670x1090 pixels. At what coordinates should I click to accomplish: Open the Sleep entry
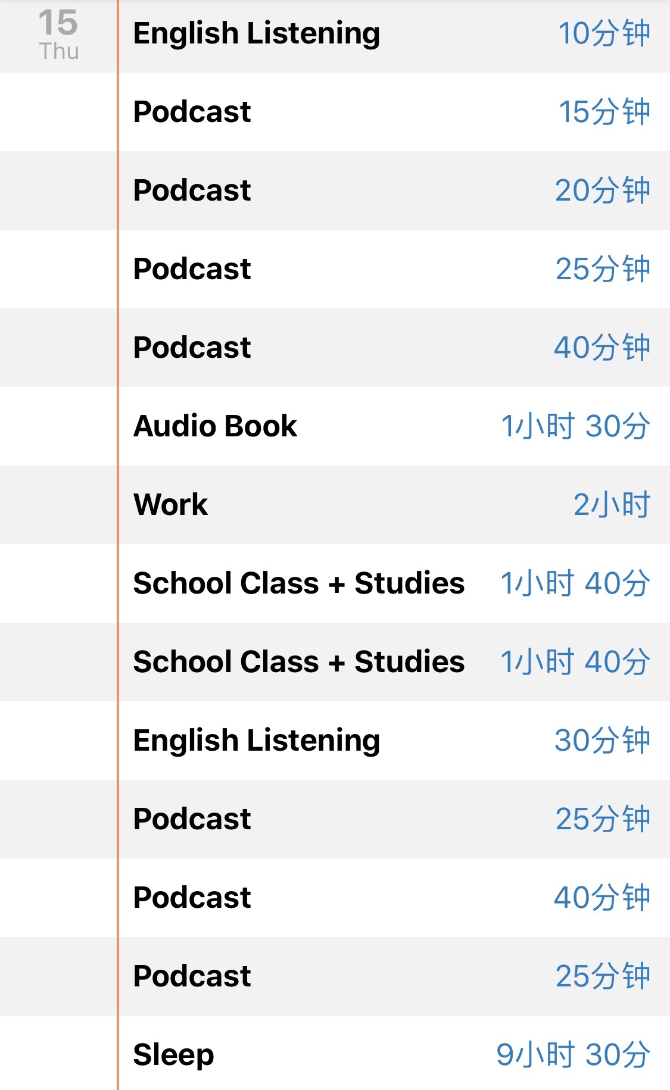pyautogui.click(x=394, y=1054)
